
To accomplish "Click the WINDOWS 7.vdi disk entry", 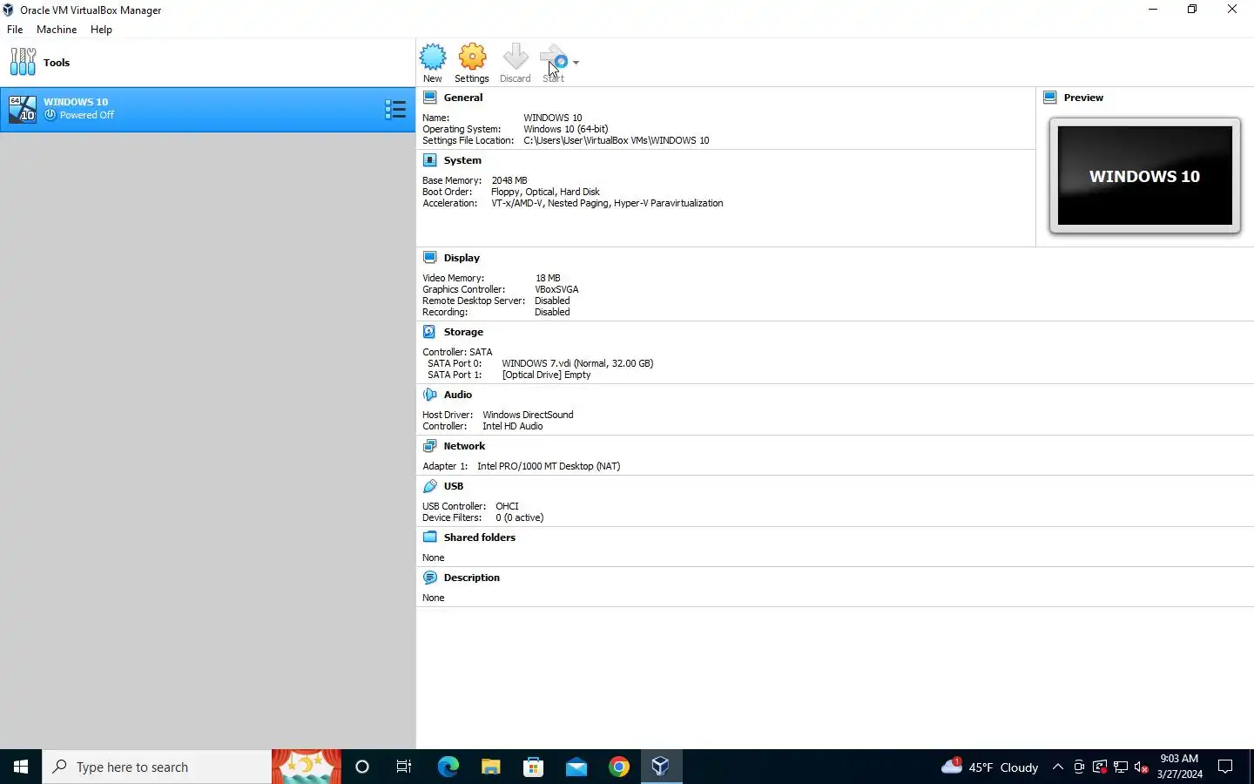I will point(577,363).
